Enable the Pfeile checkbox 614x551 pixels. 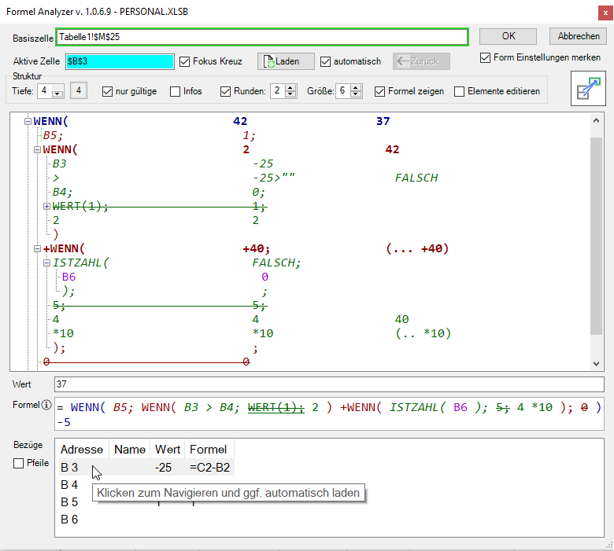18,463
